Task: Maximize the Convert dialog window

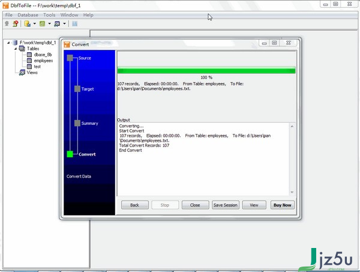Action: 274,43
